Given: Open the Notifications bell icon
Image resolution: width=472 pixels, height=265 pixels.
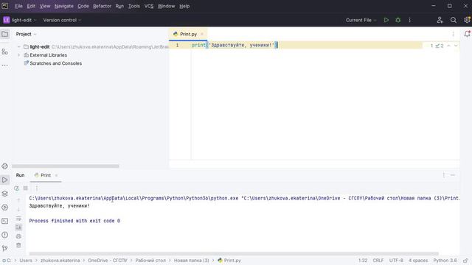Looking at the screenshot, I should click(467, 34).
